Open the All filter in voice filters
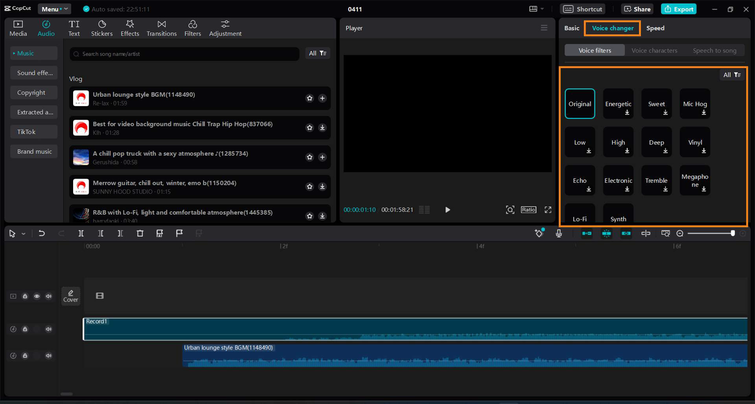Viewport: 755px width, 404px height. pyautogui.click(x=731, y=75)
